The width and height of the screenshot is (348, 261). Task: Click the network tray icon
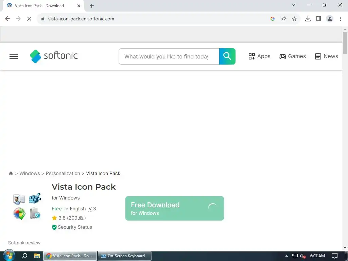pyautogui.click(x=295, y=256)
